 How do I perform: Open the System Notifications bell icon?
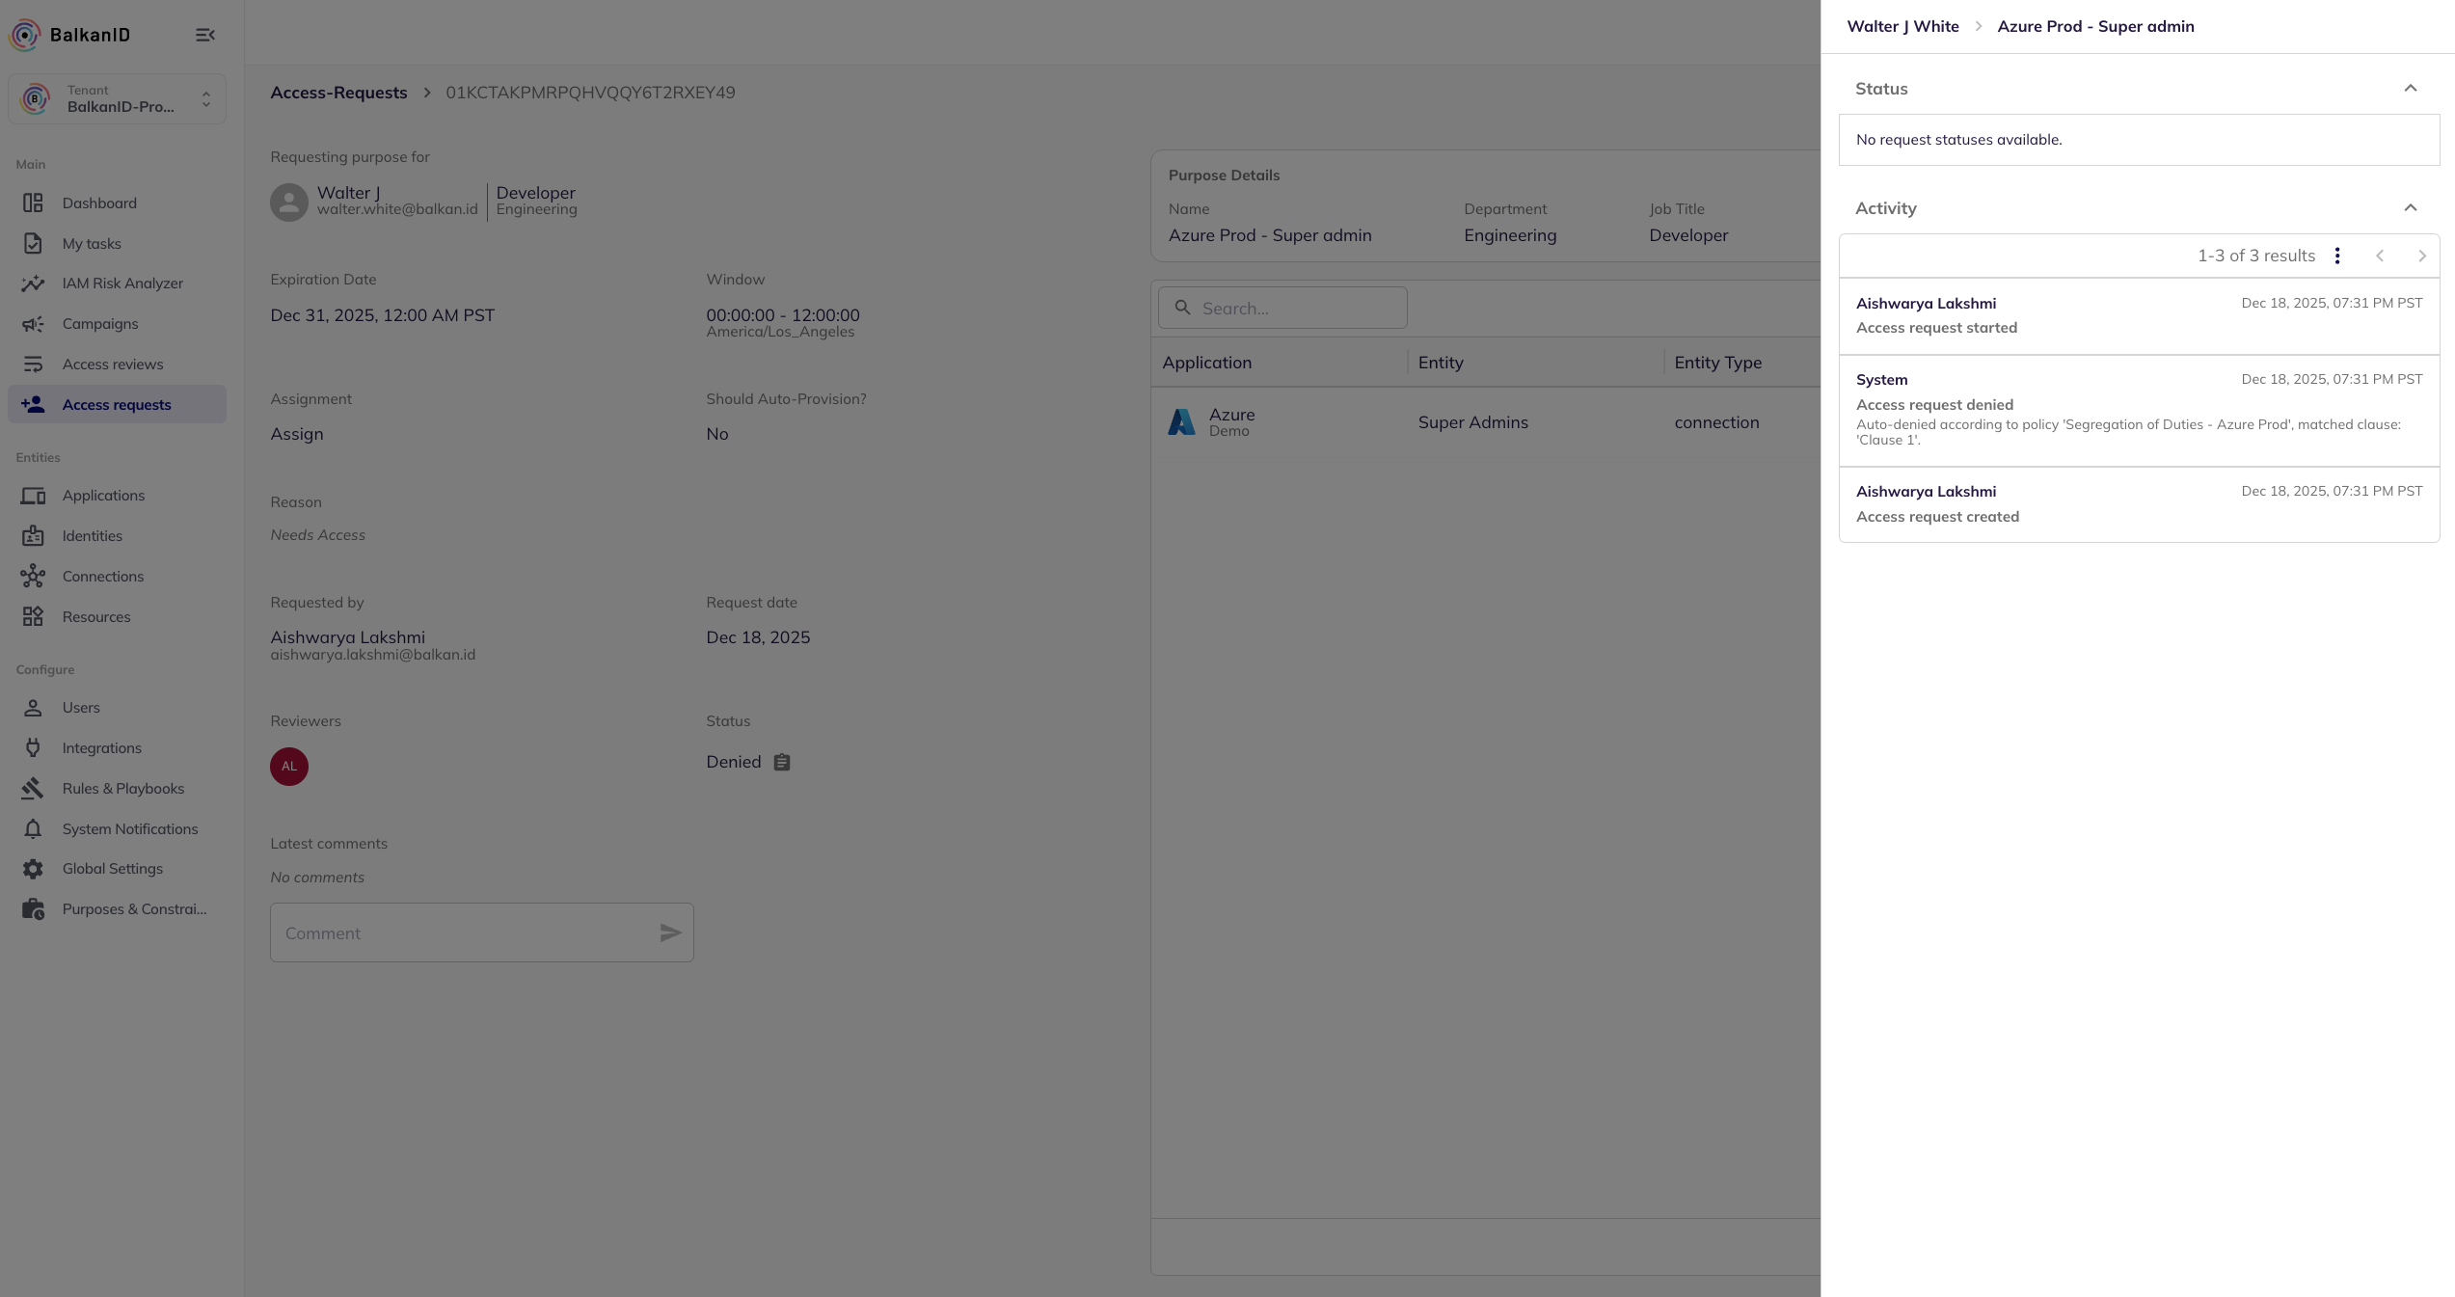[x=33, y=829]
